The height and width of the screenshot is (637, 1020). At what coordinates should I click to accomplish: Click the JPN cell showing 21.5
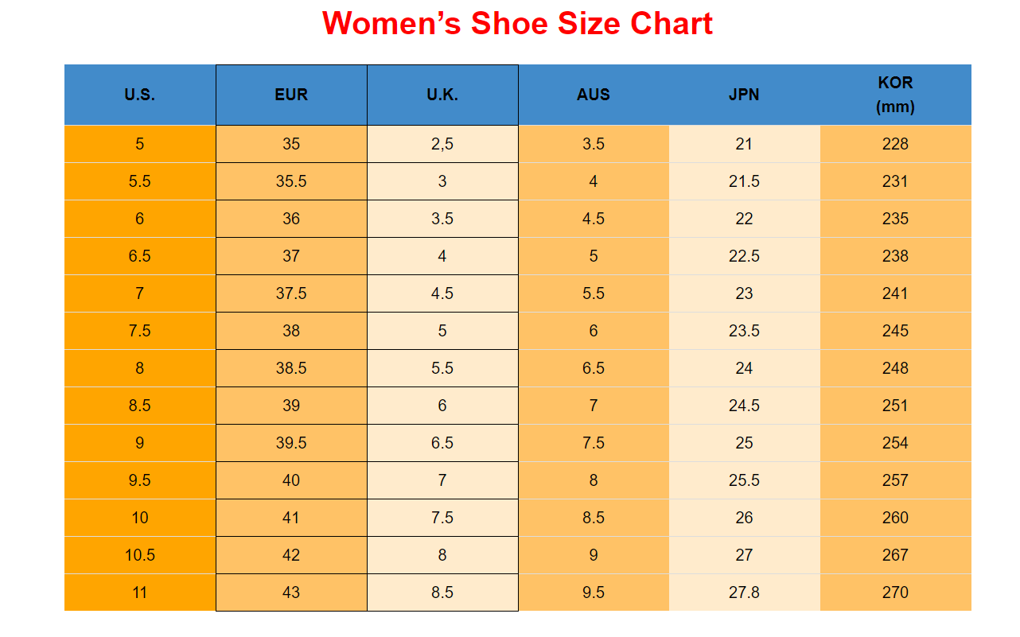coord(744,181)
